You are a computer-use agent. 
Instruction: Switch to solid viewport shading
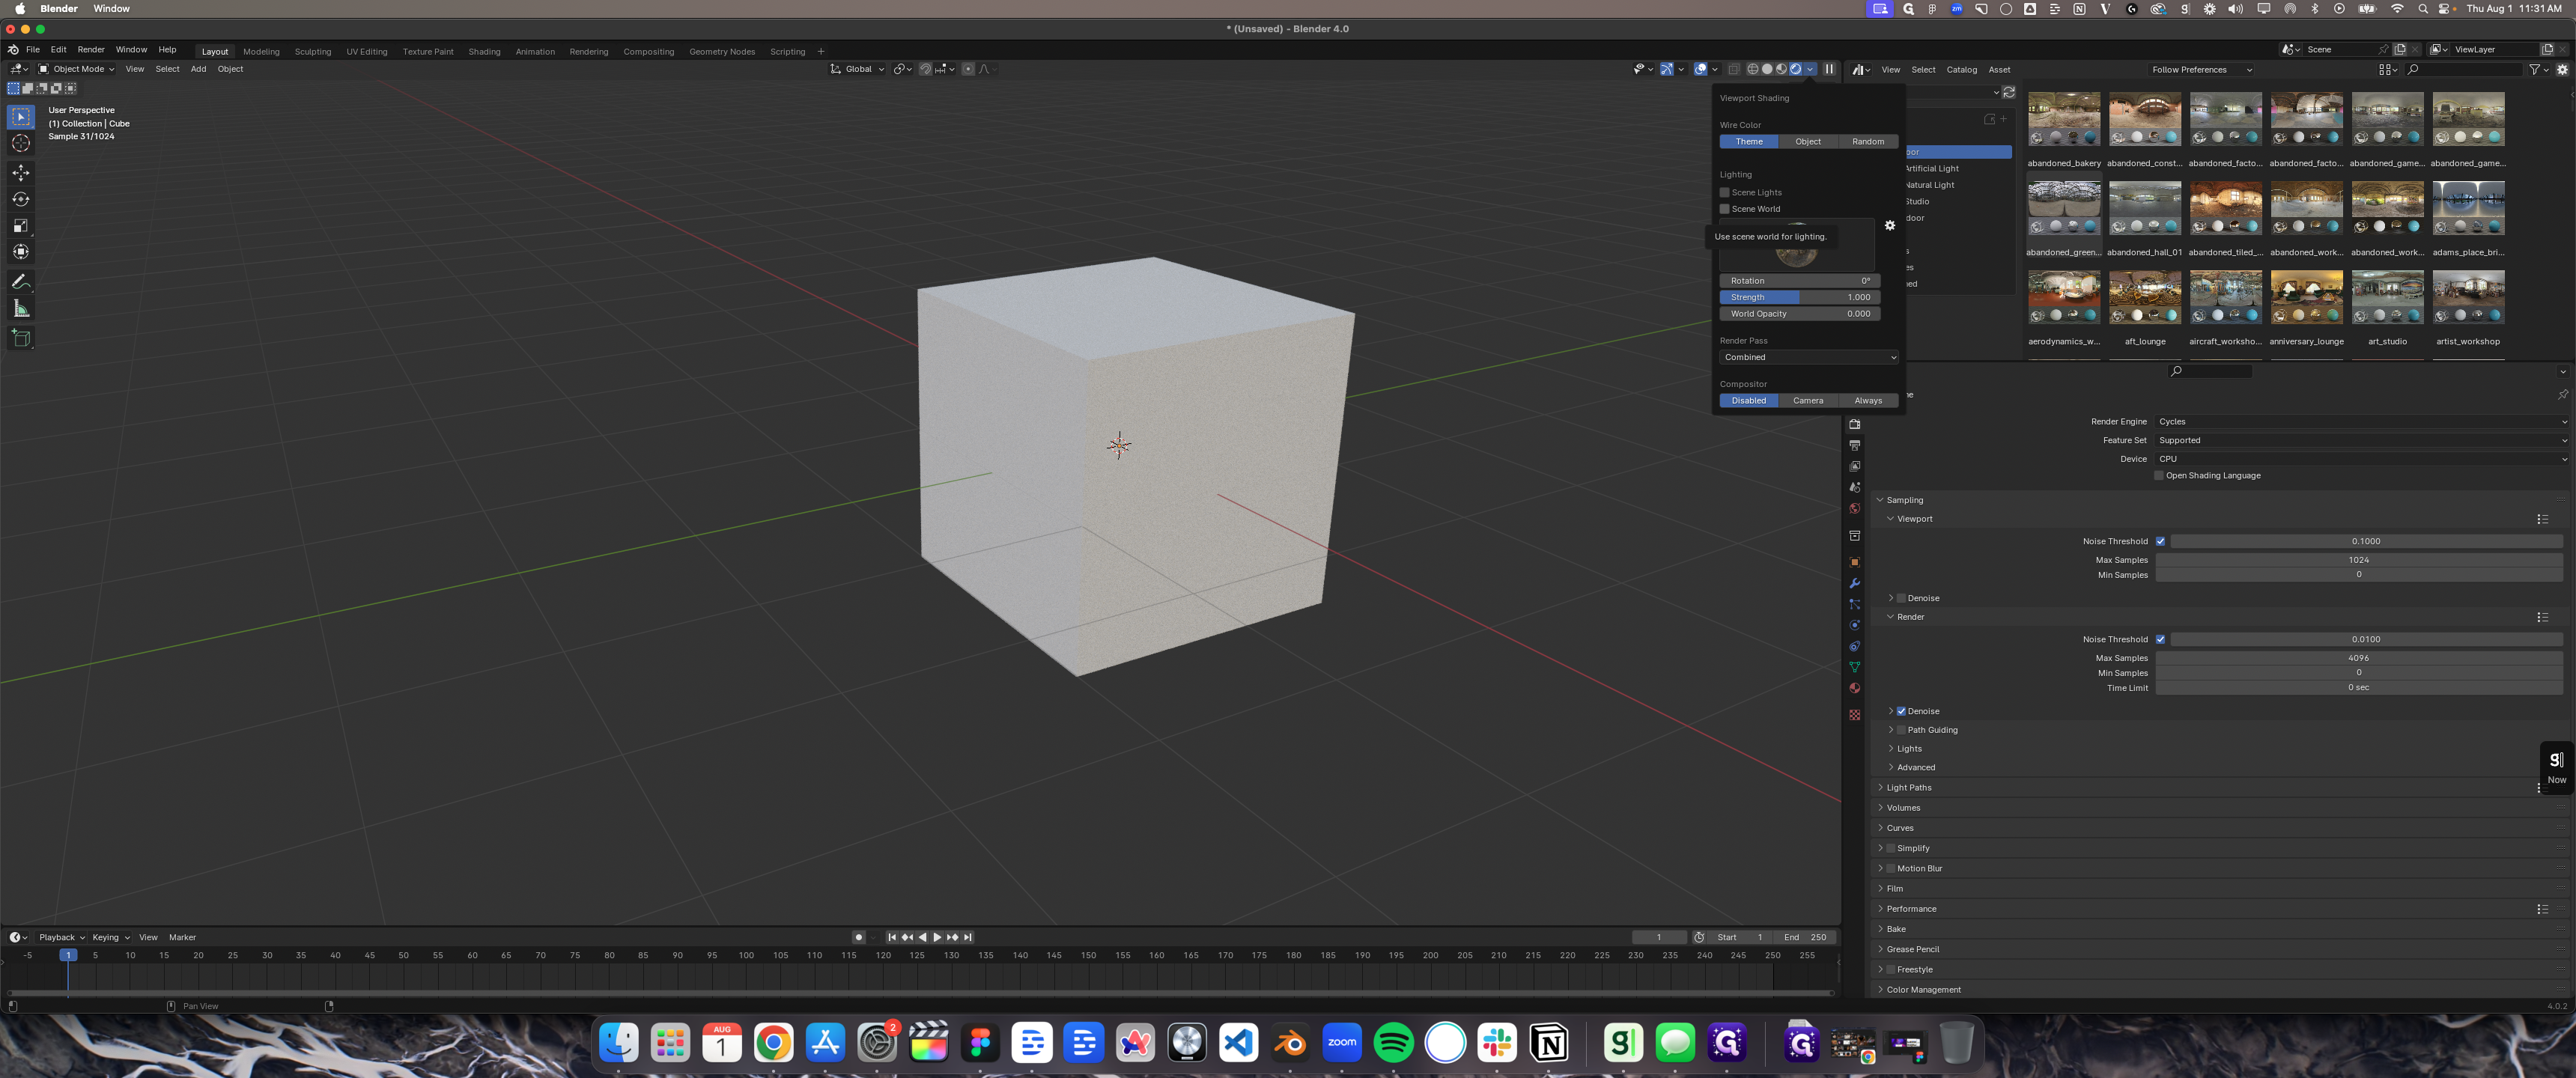coord(1767,69)
